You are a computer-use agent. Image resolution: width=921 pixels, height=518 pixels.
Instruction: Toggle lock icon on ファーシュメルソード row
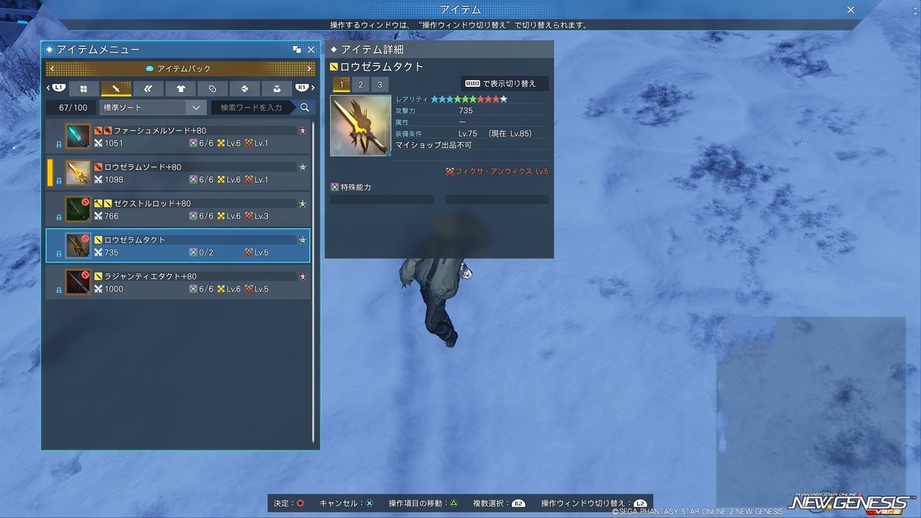[59, 144]
